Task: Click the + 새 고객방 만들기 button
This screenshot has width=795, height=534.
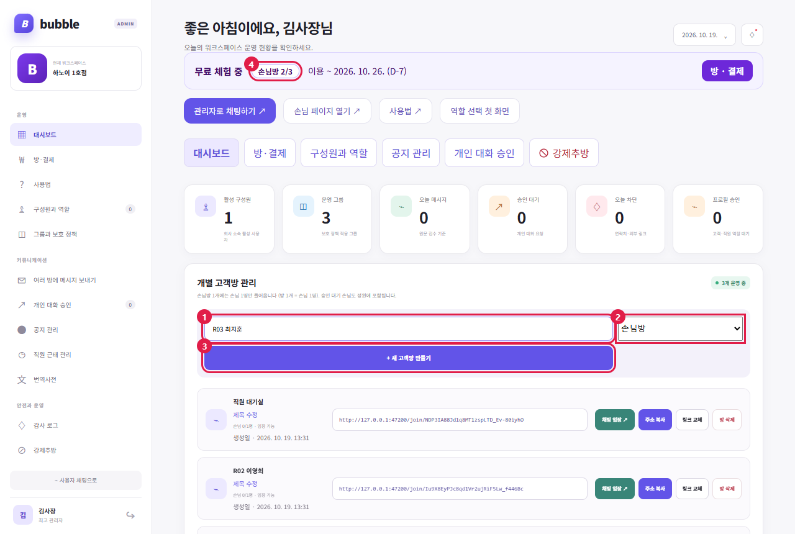Action: (x=409, y=358)
